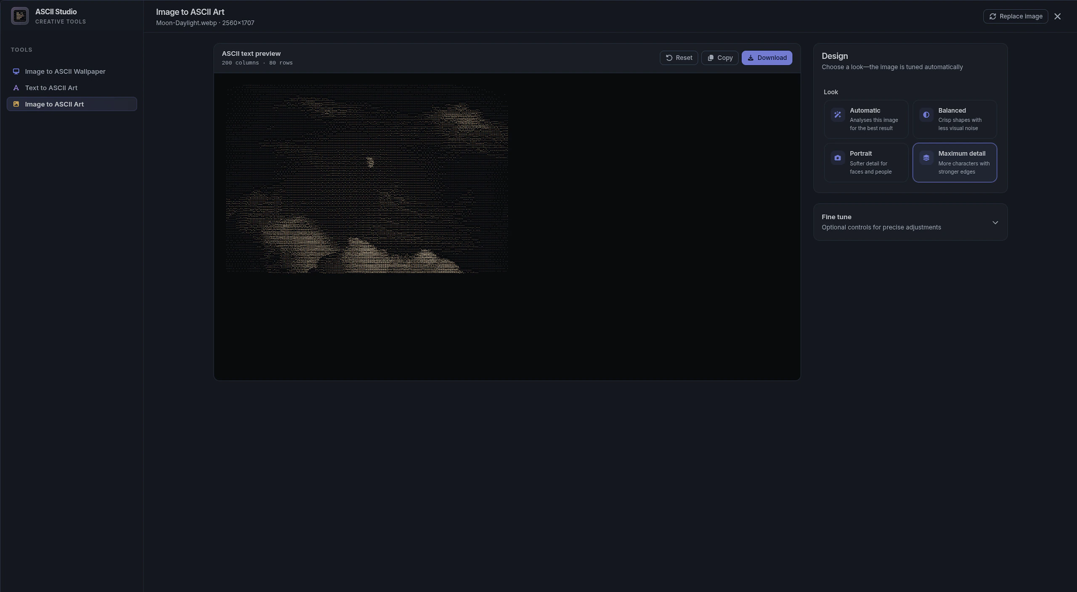Click Replace image button

coord(1015,16)
